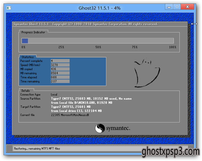Click the Speed value 3270
202x161 pixels.
click(60, 65)
